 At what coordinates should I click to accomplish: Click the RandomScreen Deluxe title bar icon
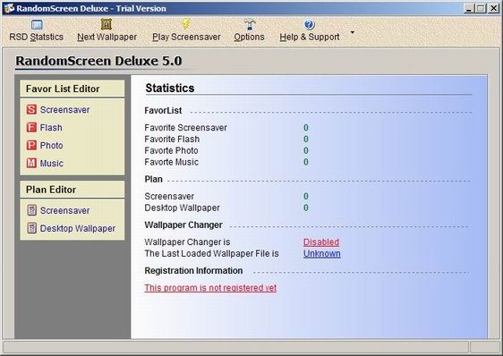point(9,8)
